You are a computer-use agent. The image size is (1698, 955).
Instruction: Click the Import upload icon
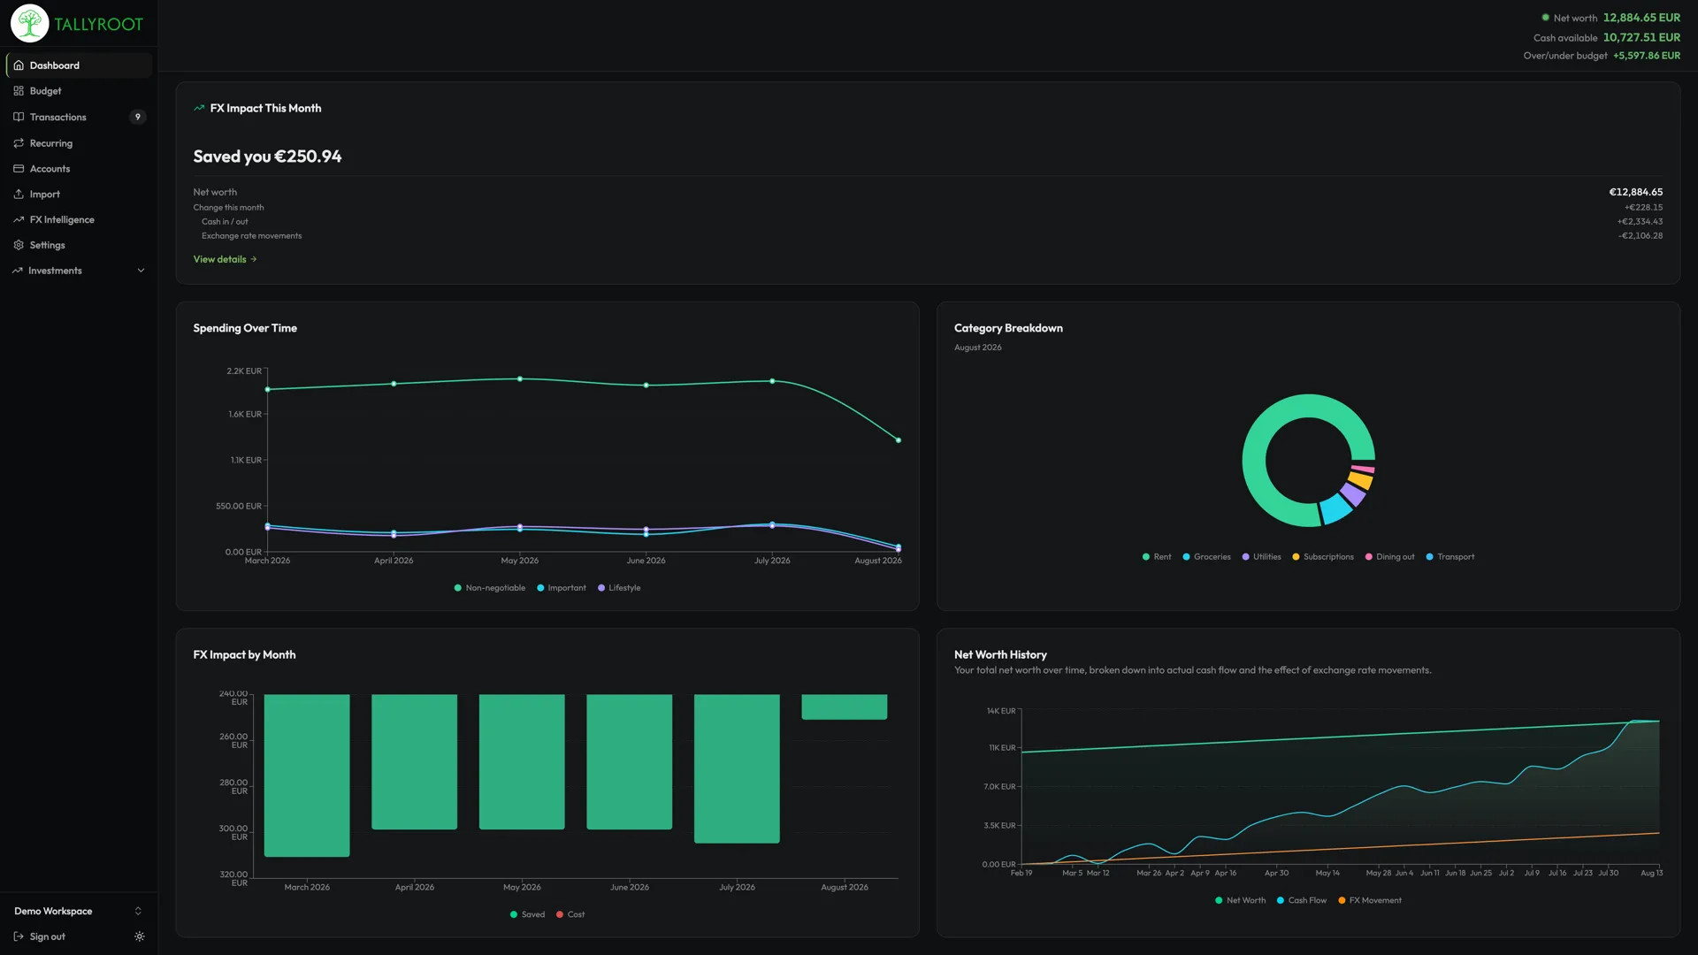[x=19, y=195]
